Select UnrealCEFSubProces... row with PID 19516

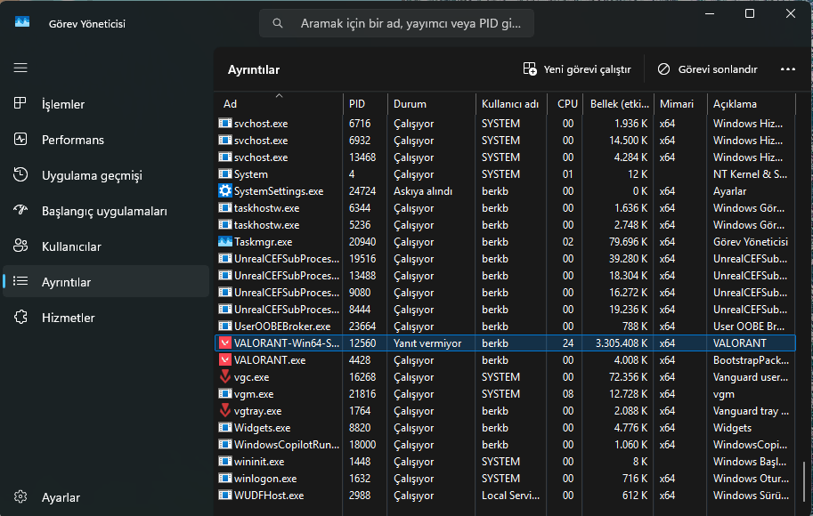point(505,259)
